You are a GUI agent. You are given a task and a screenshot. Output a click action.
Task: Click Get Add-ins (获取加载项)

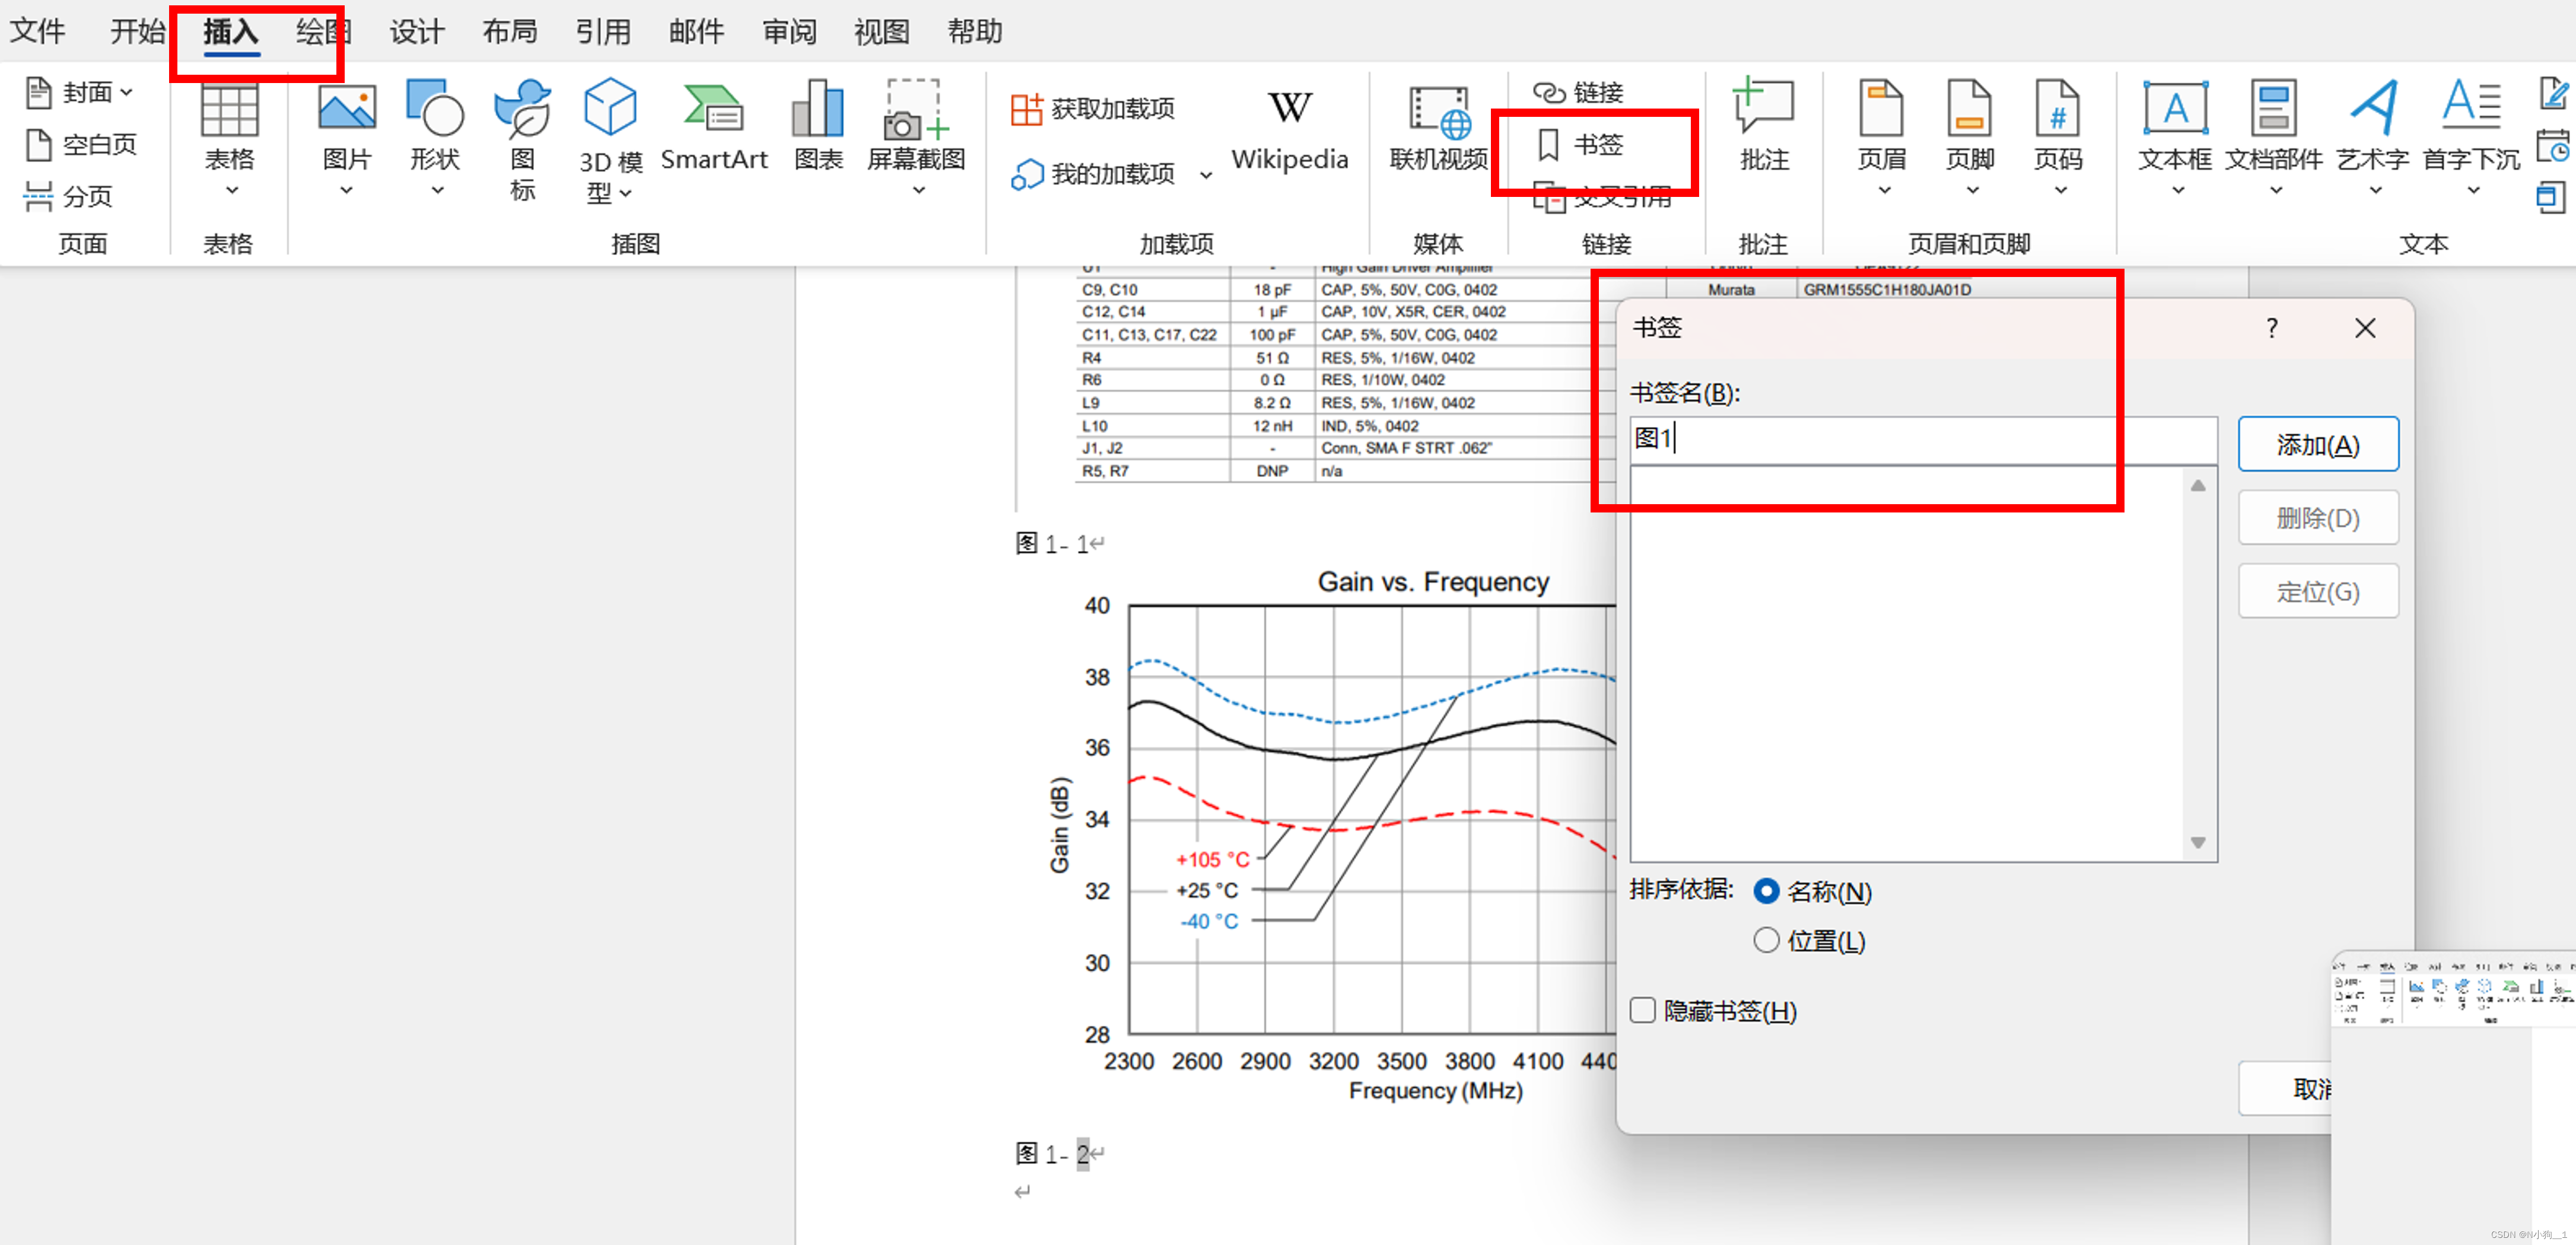(1093, 108)
